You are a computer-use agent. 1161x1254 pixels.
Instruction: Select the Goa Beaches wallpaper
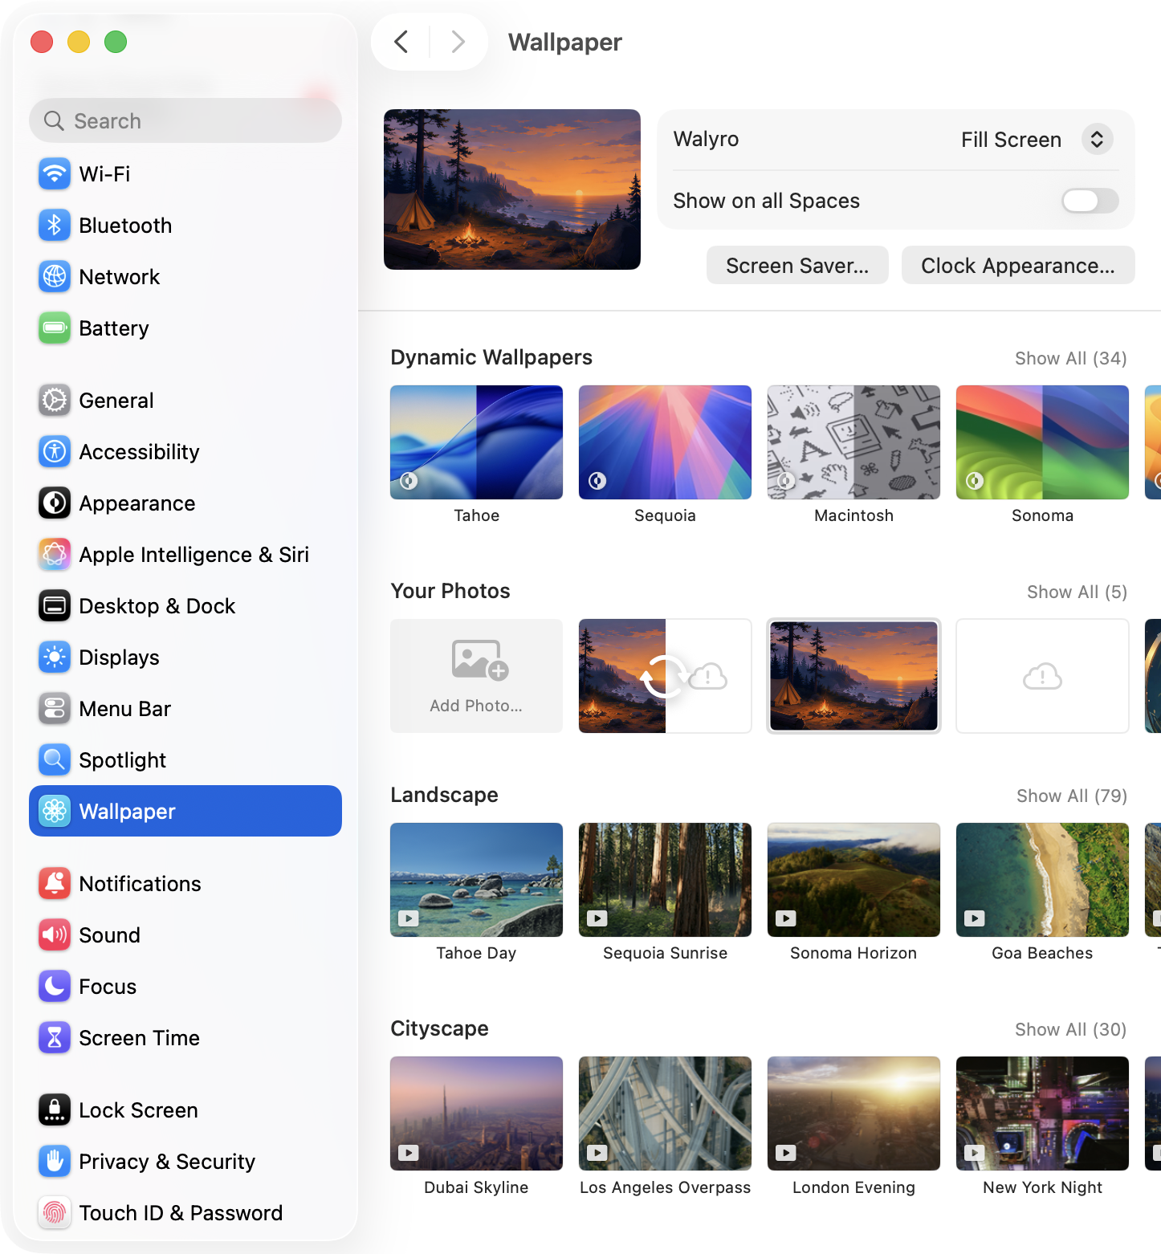(1042, 880)
